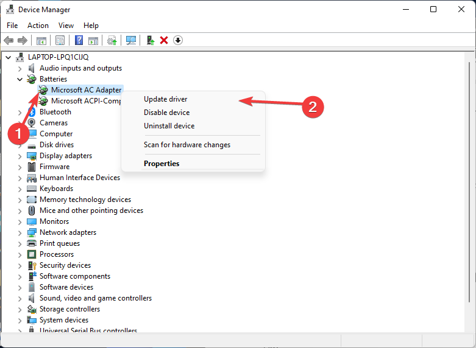This screenshot has height=348, width=476.
Task: Expand Sound, video and game controllers
Action: [20, 298]
